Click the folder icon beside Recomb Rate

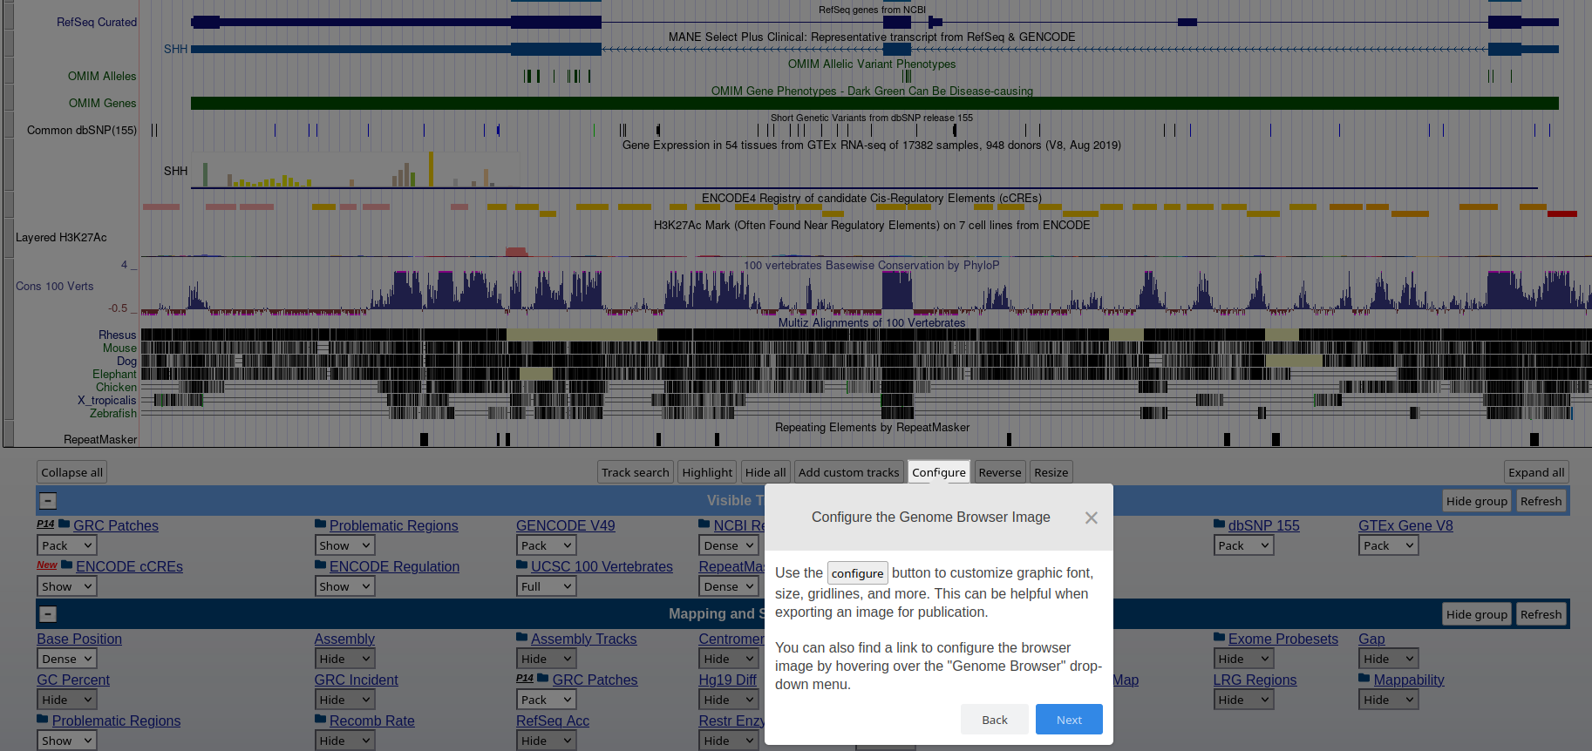[x=321, y=720]
